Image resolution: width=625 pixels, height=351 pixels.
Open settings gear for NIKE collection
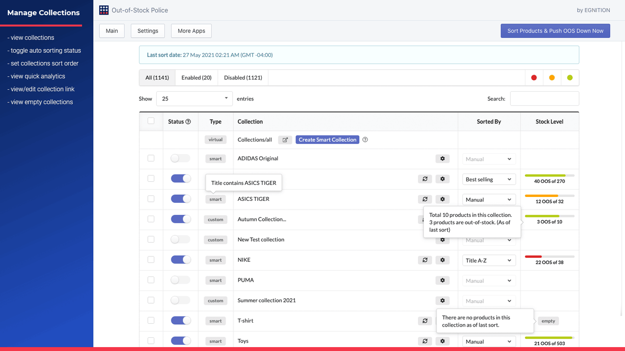(x=442, y=260)
